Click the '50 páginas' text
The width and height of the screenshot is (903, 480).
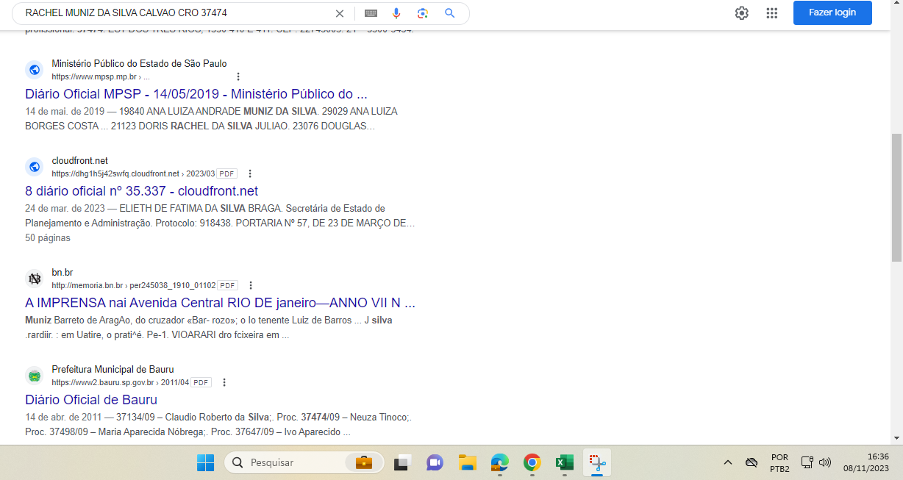[48, 238]
